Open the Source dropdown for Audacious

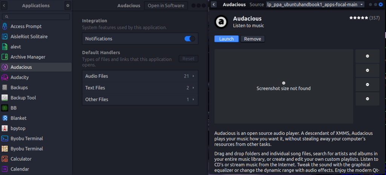(315, 5)
